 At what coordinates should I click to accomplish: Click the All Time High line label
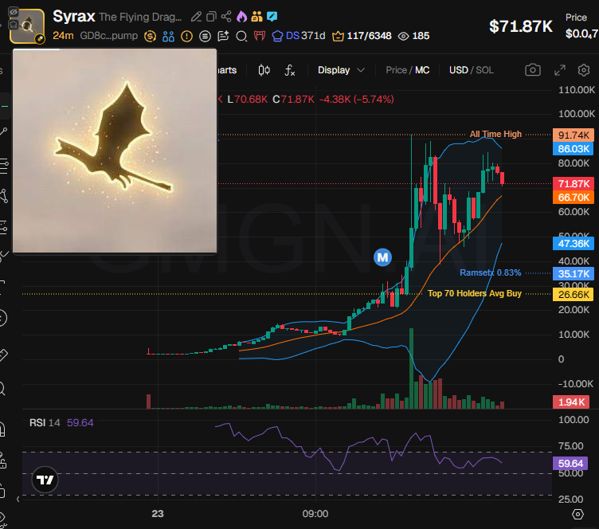point(495,134)
